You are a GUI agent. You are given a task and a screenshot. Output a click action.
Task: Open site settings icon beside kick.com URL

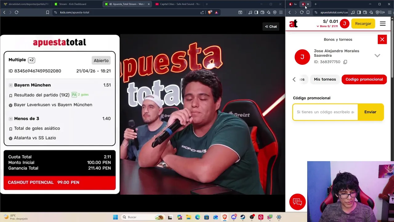coord(55,12)
